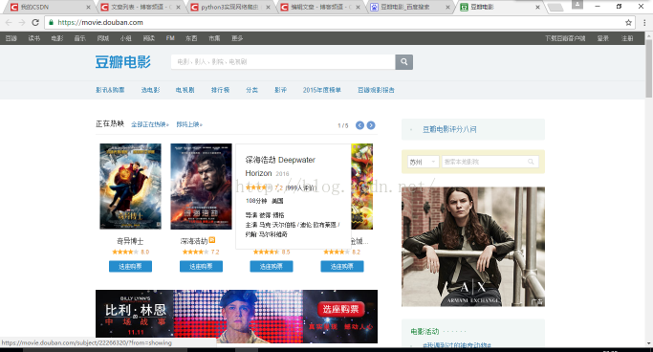Open 选电影 navigation link
The image size is (653, 352).
pyautogui.click(x=150, y=90)
